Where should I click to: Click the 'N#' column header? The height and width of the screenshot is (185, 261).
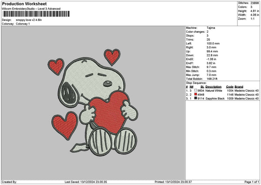[x=191, y=87]
